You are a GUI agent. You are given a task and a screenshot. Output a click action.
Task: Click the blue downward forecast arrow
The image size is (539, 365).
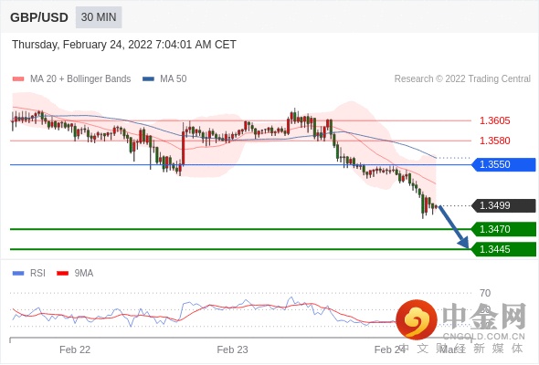pos(454,226)
